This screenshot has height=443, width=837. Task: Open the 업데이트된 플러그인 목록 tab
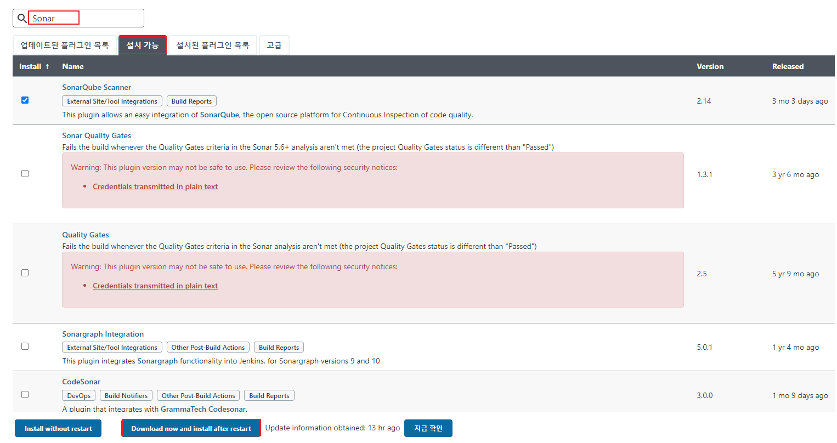point(65,45)
